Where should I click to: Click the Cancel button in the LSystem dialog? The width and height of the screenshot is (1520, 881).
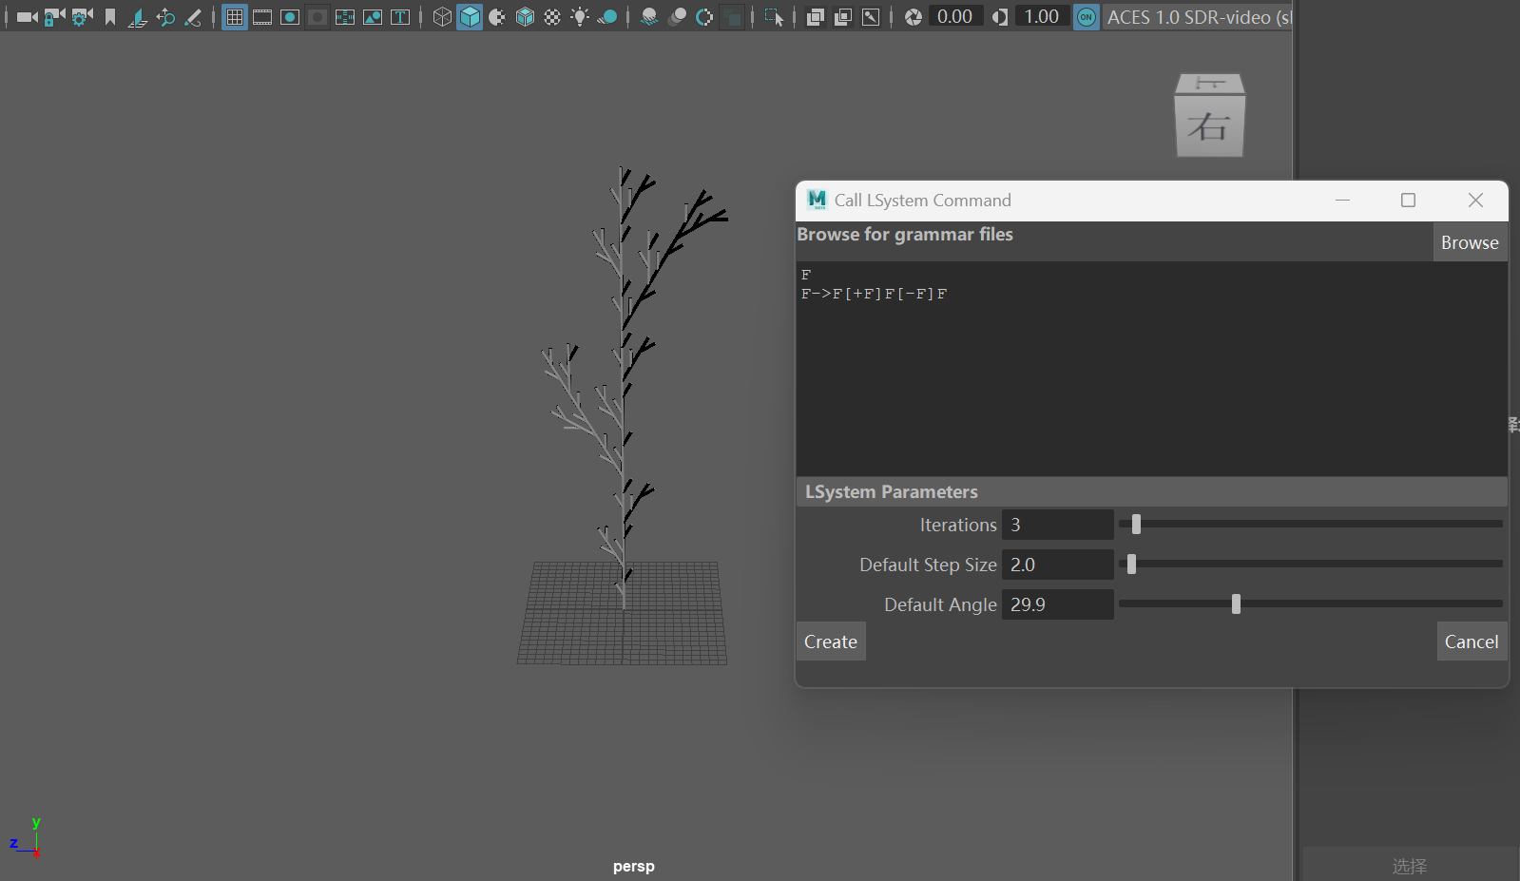(x=1471, y=642)
